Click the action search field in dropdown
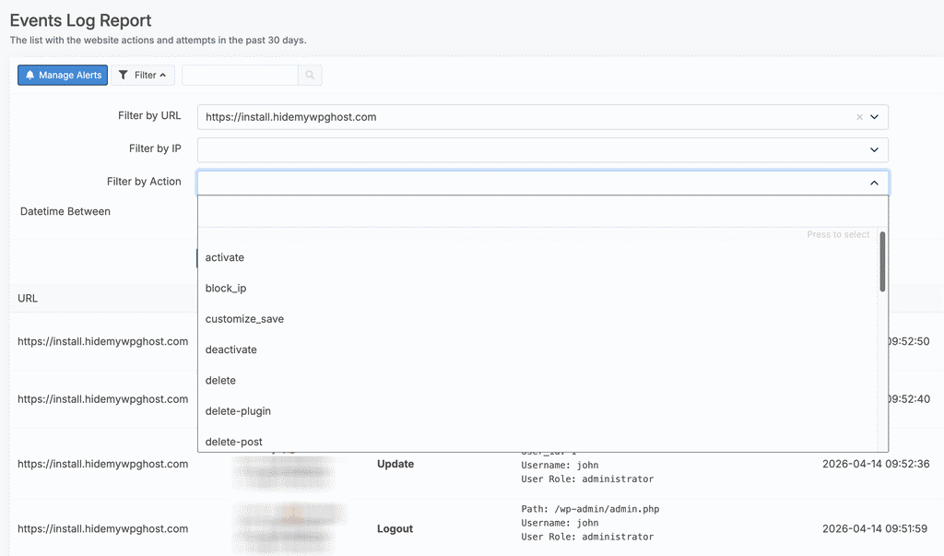This screenshot has width=944, height=556. pyautogui.click(x=542, y=211)
